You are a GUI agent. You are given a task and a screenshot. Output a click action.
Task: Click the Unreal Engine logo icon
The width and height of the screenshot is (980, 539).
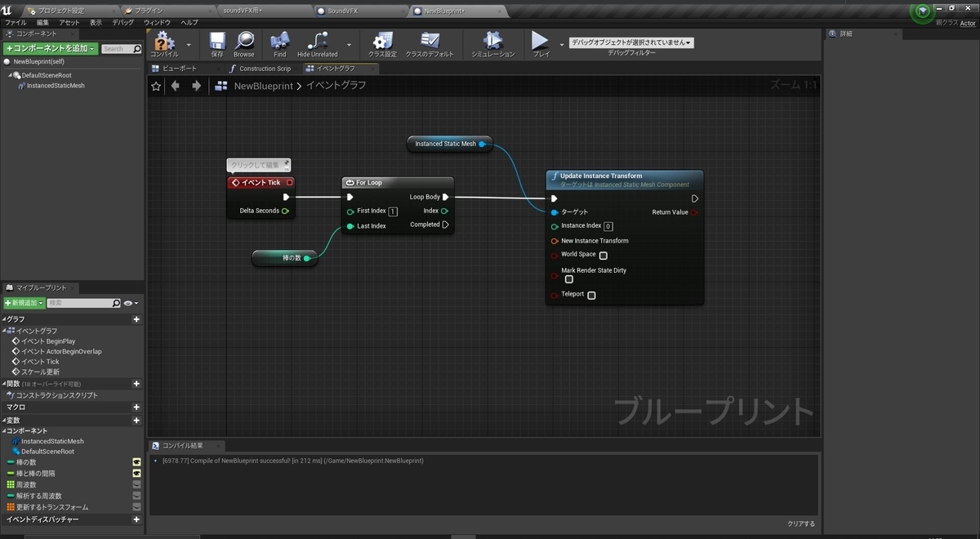pyautogui.click(x=7, y=9)
